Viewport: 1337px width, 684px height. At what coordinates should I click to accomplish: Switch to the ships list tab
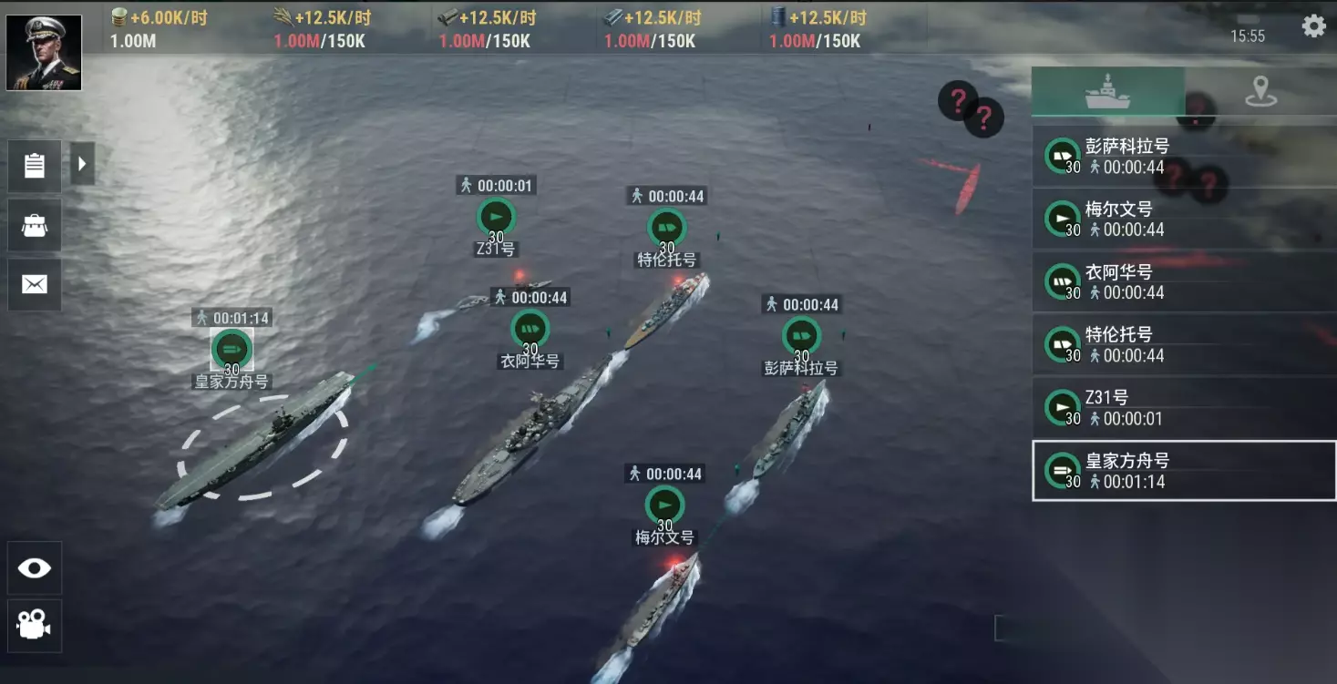tap(1108, 91)
